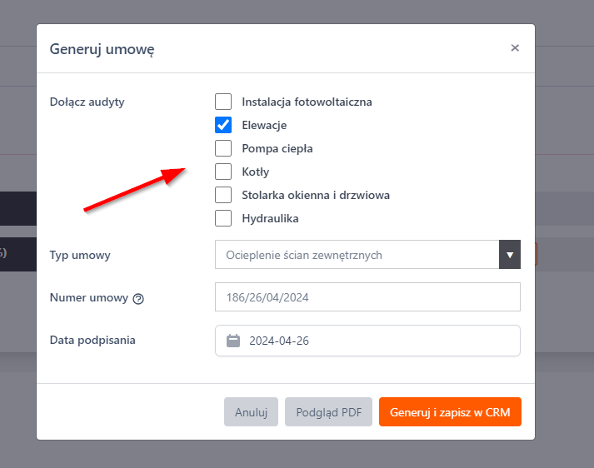Uncheck the Elewacje checkbox
This screenshot has width=594, height=468.
[x=223, y=125]
